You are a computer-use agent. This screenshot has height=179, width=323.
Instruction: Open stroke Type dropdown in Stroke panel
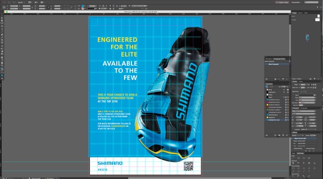pyautogui.click(x=307, y=95)
